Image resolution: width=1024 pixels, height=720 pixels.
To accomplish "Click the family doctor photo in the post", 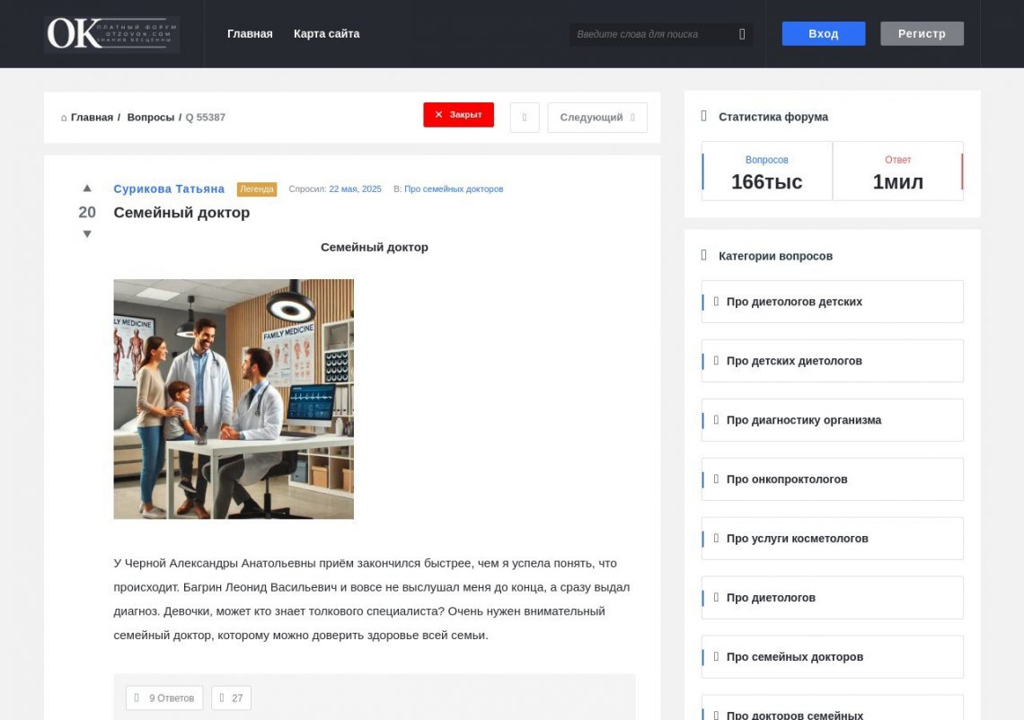I will click(234, 398).
